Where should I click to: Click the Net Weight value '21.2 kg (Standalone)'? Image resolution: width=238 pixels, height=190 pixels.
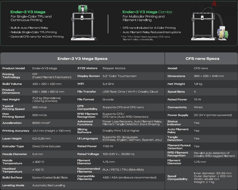[x=46, y=98]
